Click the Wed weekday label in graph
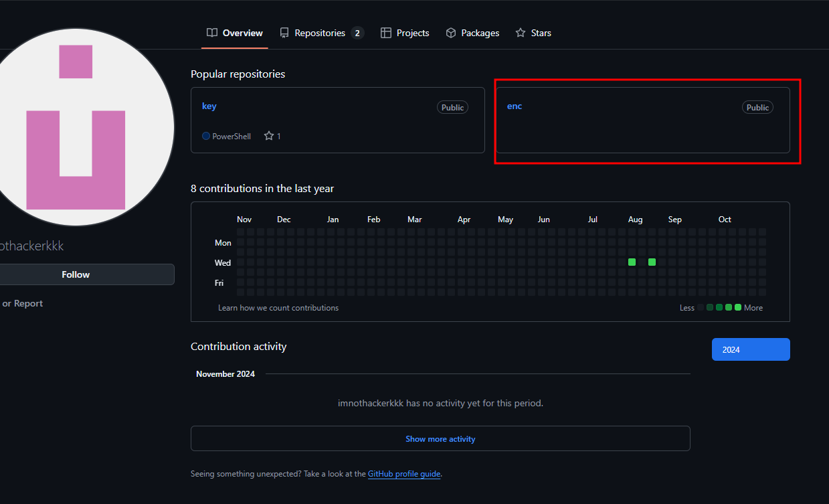 click(x=223, y=262)
